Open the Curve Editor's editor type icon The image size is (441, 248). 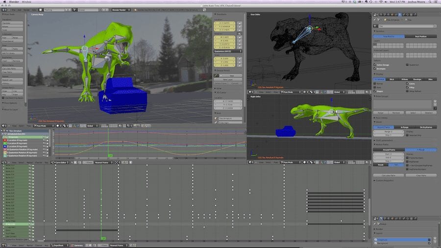click(x=3, y=162)
